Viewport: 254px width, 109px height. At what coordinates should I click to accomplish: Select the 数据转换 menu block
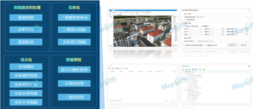click(26, 18)
